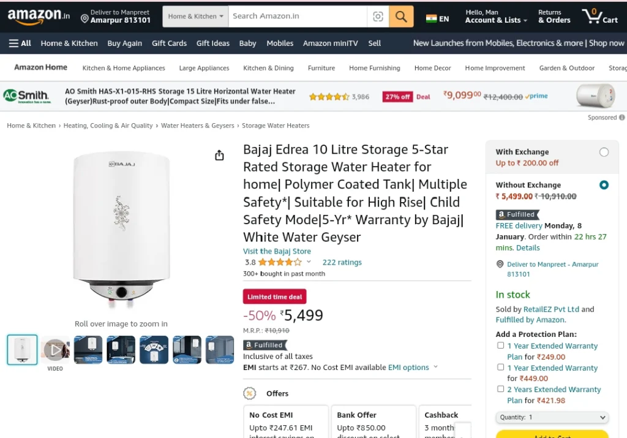
Task: Select the With Exchange radio option
Action: click(x=604, y=152)
